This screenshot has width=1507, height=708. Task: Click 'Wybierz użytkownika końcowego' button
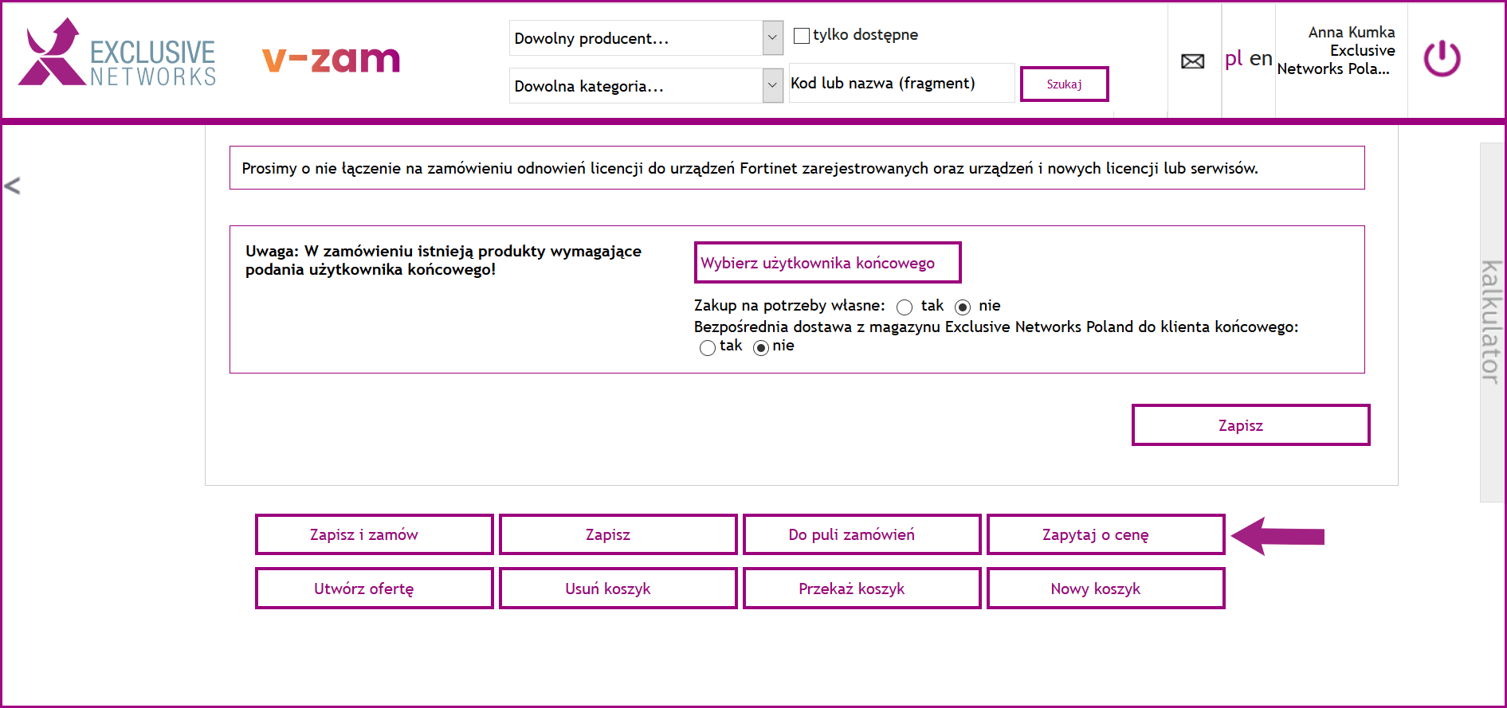coord(827,263)
